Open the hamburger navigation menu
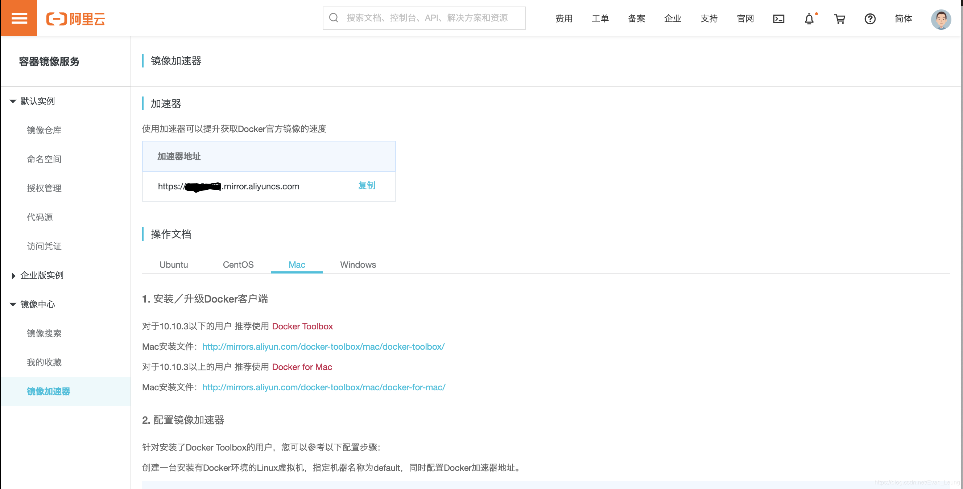 click(x=19, y=18)
